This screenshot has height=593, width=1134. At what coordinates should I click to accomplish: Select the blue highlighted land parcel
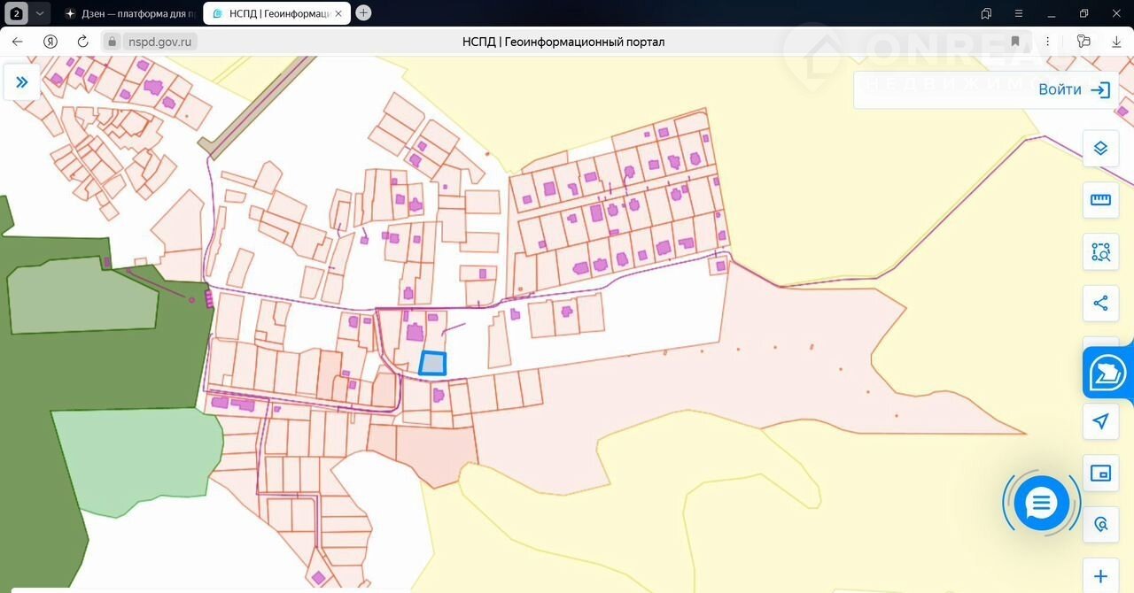coord(432,364)
